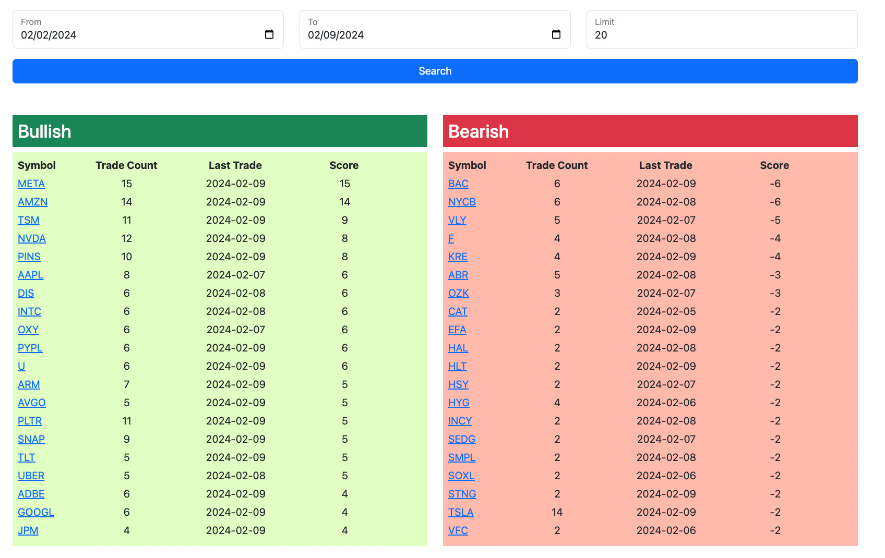The width and height of the screenshot is (885, 558).
Task: Open the VFC symbol link
Action: [458, 530]
